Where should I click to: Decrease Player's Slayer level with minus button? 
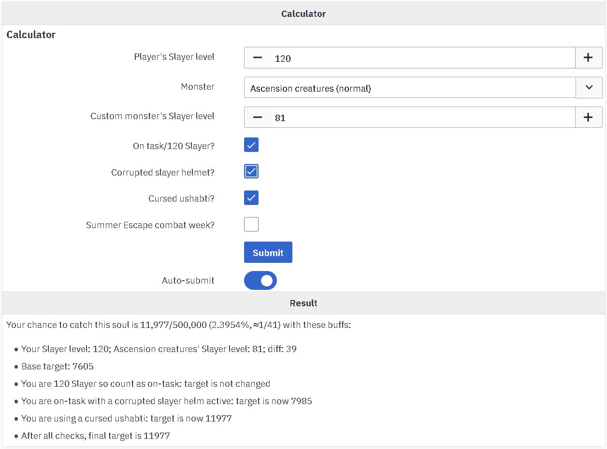[258, 58]
